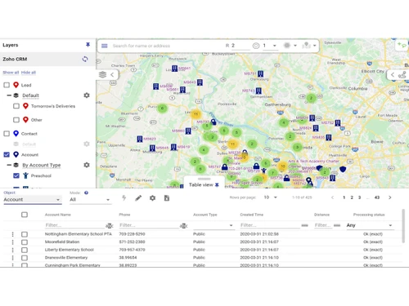Click the Mode help question icon
409x306 pixels.
click(x=86, y=193)
